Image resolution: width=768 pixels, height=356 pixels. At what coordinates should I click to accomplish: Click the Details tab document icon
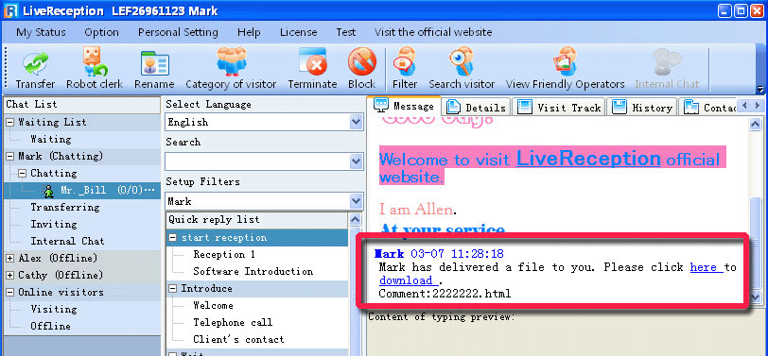454,107
